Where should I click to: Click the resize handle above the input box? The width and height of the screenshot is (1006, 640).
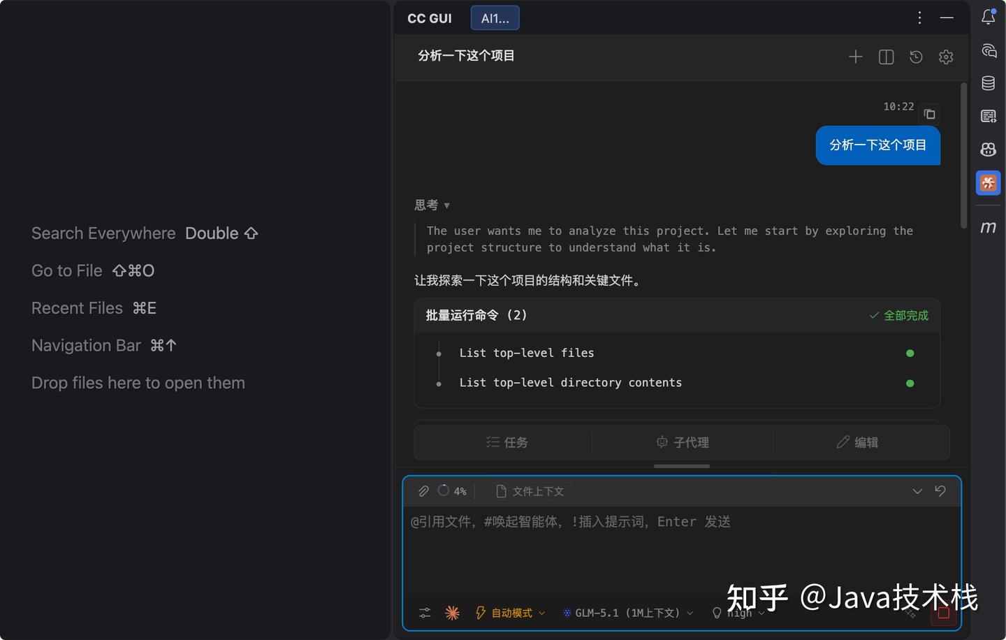tap(682, 466)
